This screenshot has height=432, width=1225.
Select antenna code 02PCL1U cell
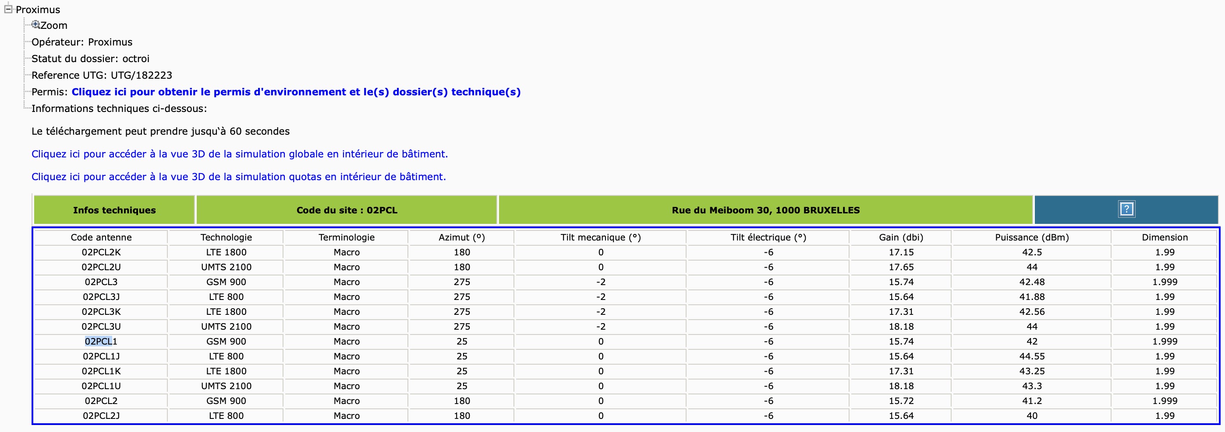101,386
